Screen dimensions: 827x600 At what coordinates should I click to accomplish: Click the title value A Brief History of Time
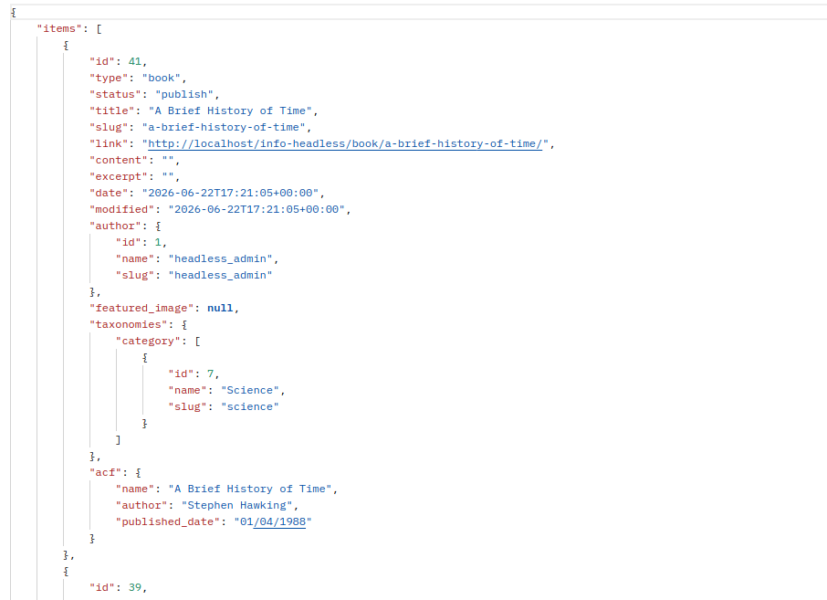[230, 111]
